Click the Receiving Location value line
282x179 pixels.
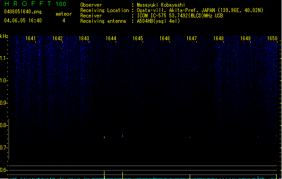200,10
